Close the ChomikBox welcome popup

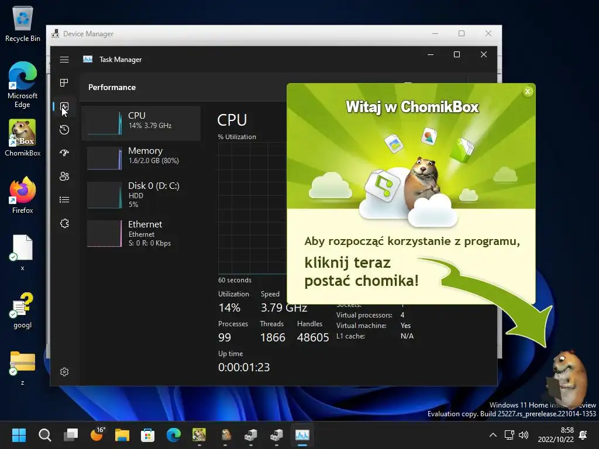[528, 92]
